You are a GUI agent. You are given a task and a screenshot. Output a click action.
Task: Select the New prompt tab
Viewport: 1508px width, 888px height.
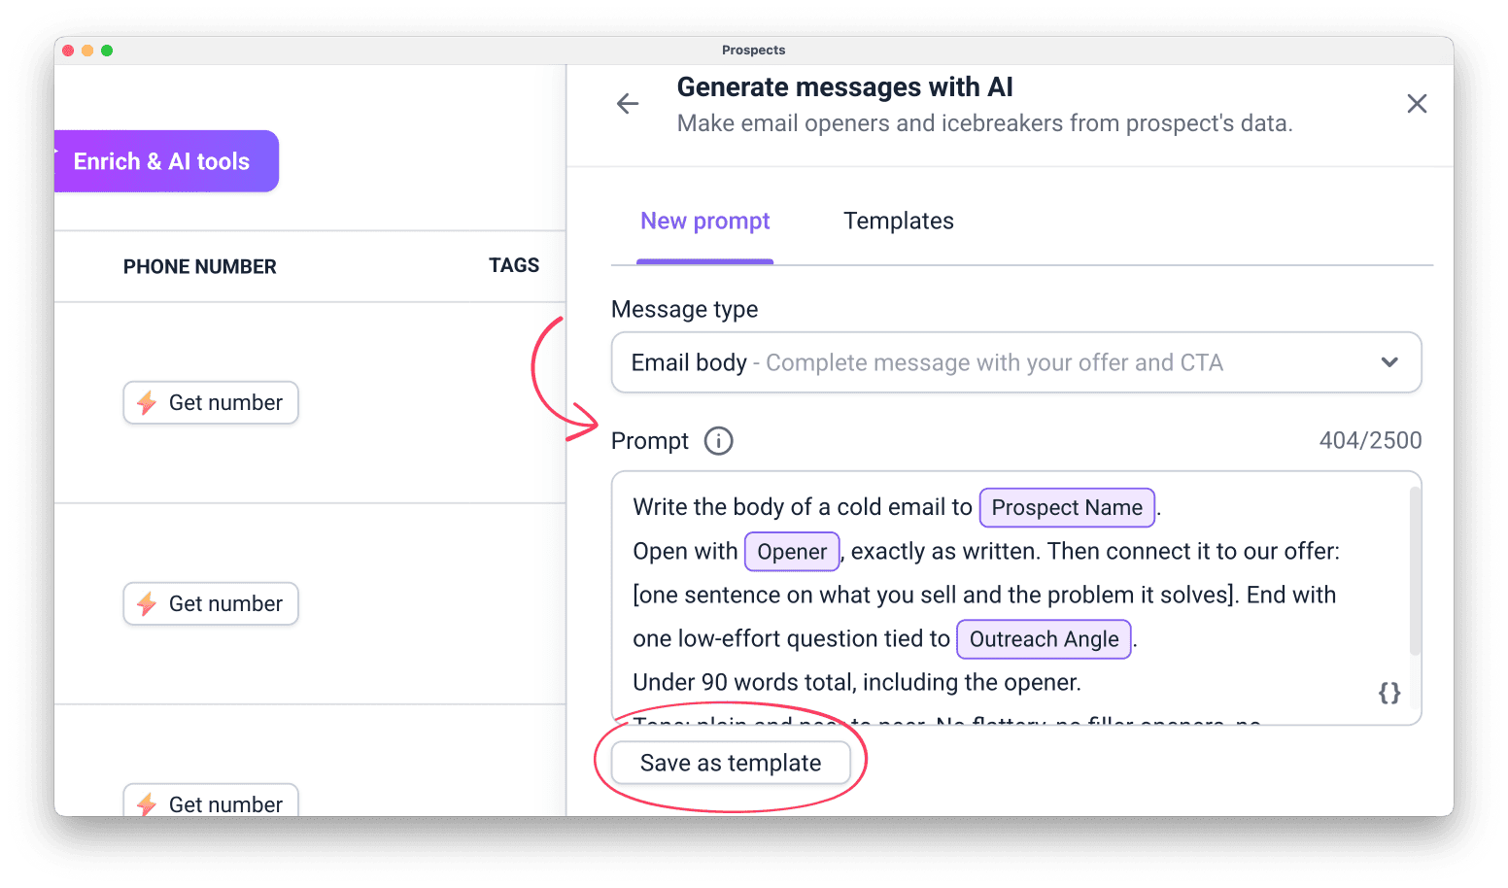pyautogui.click(x=704, y=222)
